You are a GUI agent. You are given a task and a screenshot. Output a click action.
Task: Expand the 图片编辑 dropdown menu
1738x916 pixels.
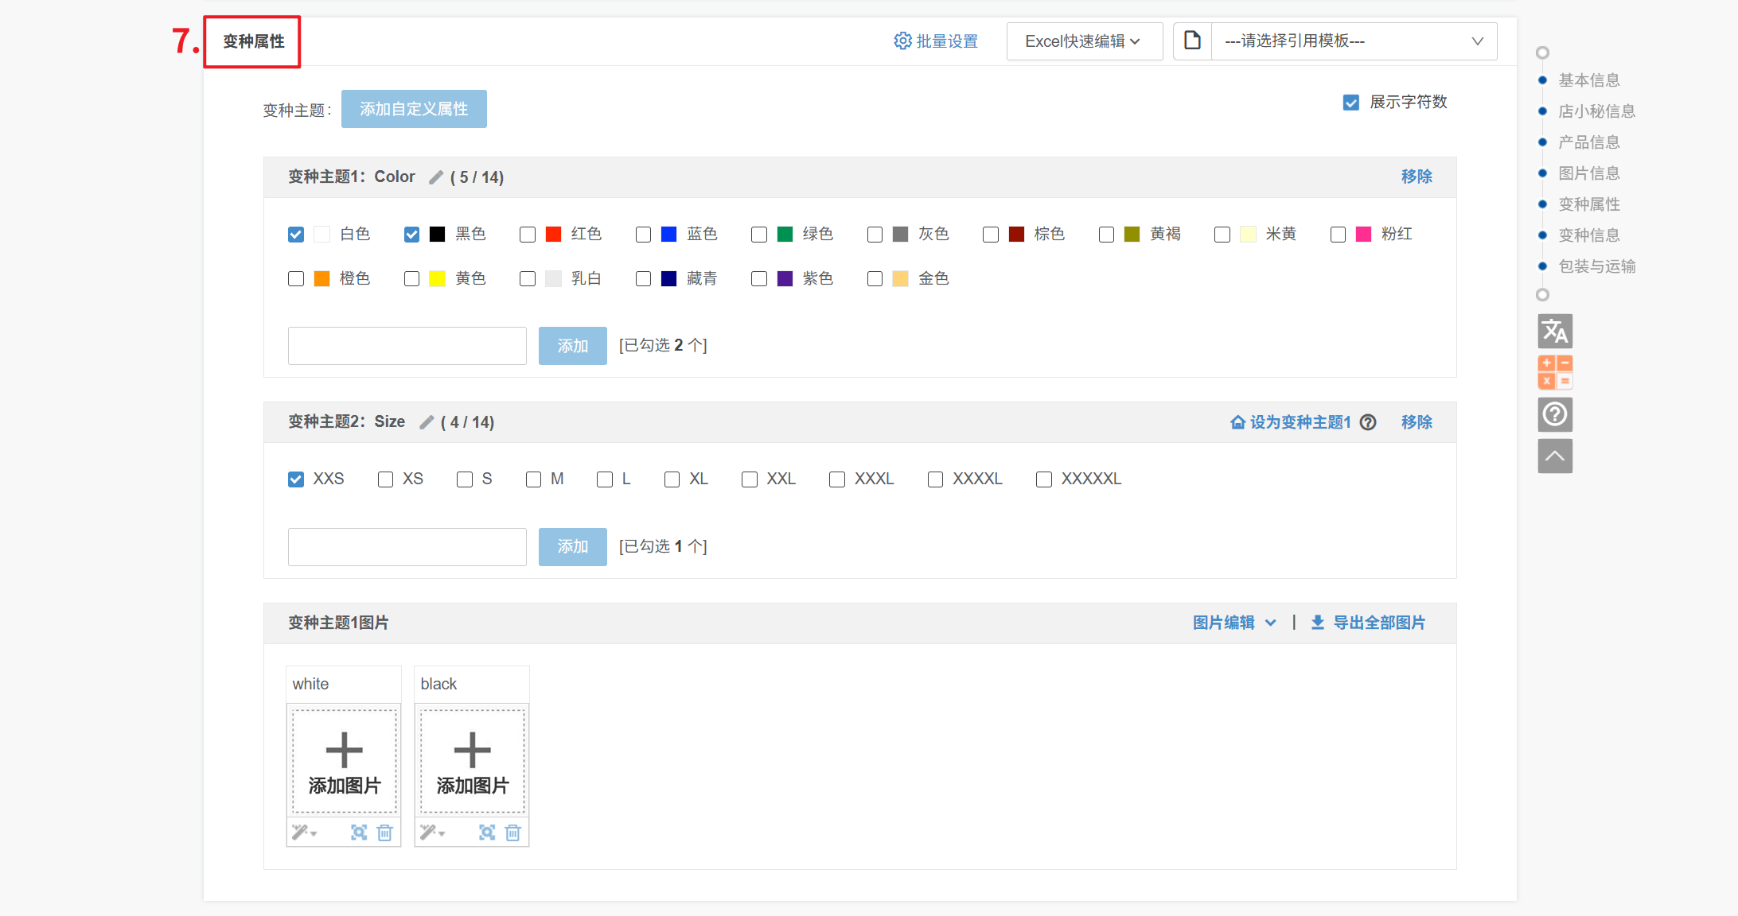coord(1233,623)
